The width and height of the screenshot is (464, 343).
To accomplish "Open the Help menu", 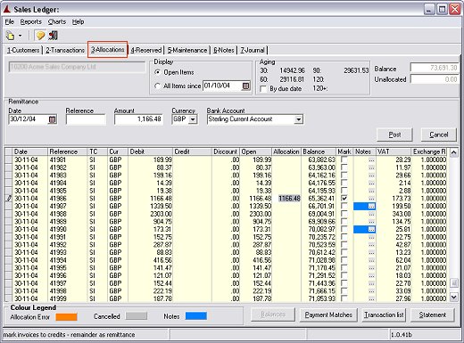I will click(78, 22).
